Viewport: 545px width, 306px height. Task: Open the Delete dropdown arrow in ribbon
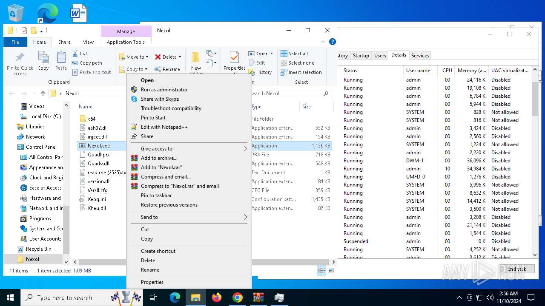coord(180,57)
